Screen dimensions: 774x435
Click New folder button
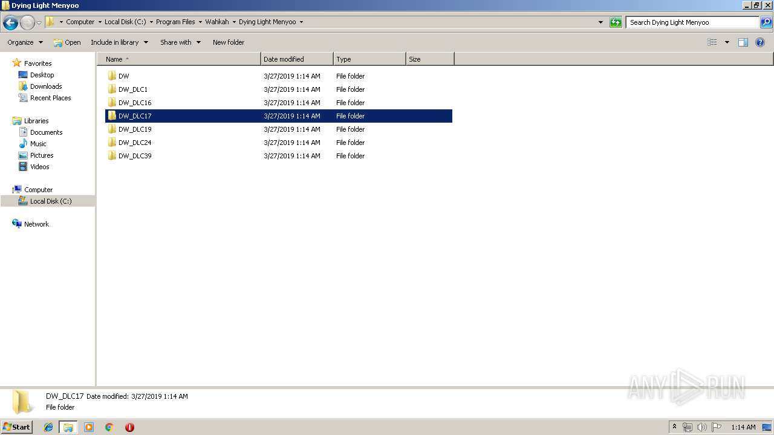coord(229,42)
